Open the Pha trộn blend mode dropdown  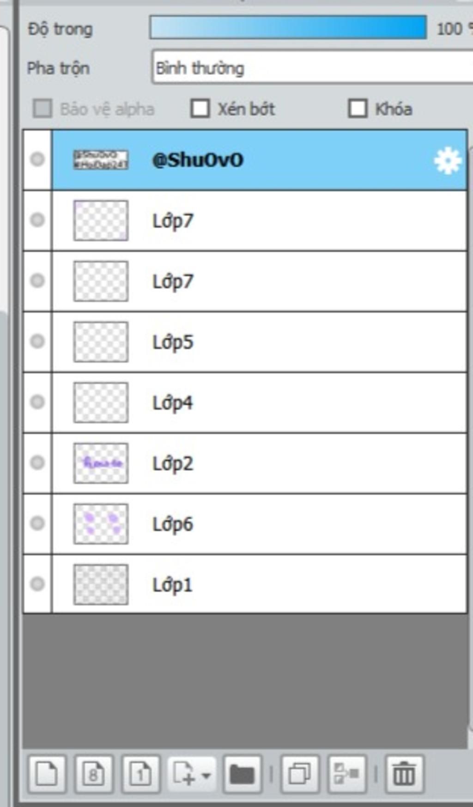[312, 68]
